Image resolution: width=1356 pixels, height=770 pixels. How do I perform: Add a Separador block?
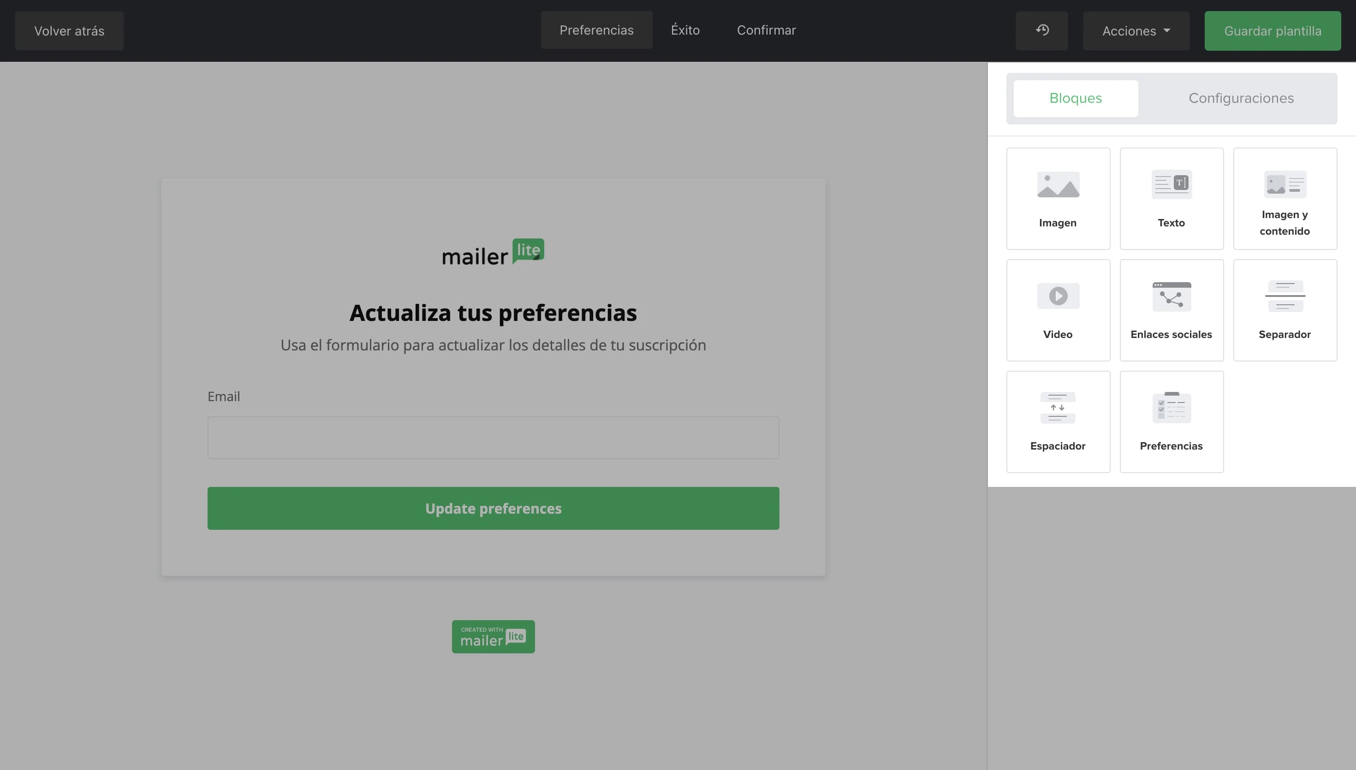[1285, 310]
